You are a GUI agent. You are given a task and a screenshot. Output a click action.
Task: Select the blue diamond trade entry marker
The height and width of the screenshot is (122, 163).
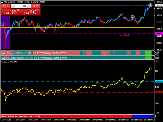pyautogui.click(x=133, y=17)
